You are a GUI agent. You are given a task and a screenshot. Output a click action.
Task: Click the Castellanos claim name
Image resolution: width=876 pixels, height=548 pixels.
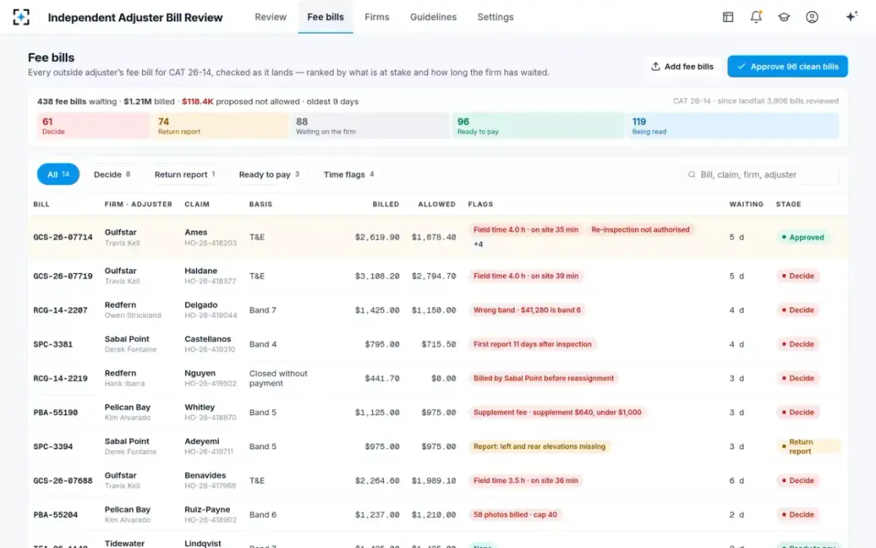pyautogui.click(x=208, y=339)
